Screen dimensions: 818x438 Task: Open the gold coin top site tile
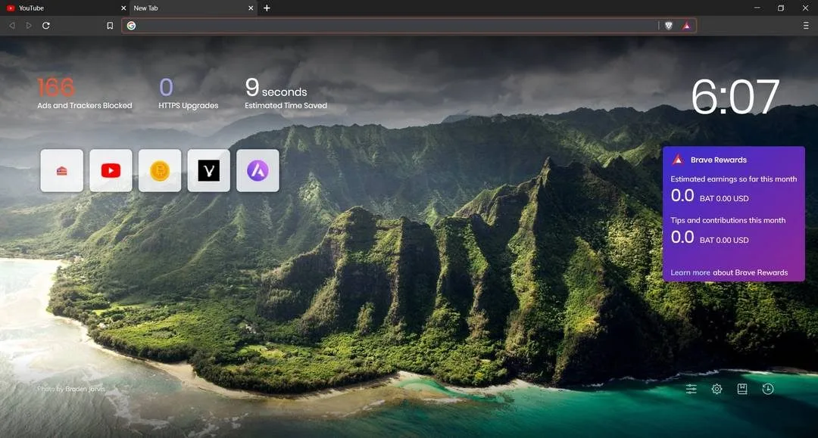(x=160, y=170)
